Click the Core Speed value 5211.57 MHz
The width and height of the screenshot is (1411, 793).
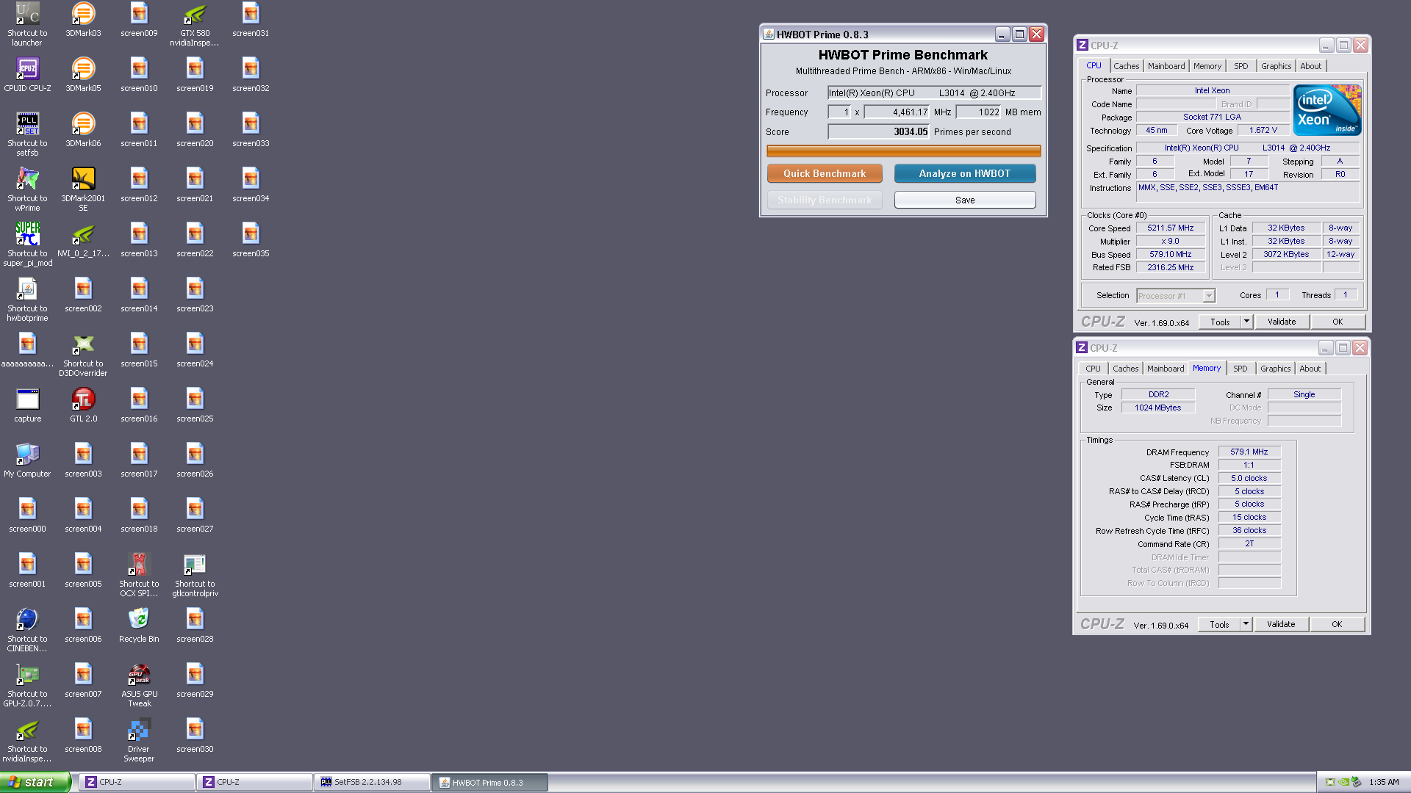click(x=1171, y=228)
